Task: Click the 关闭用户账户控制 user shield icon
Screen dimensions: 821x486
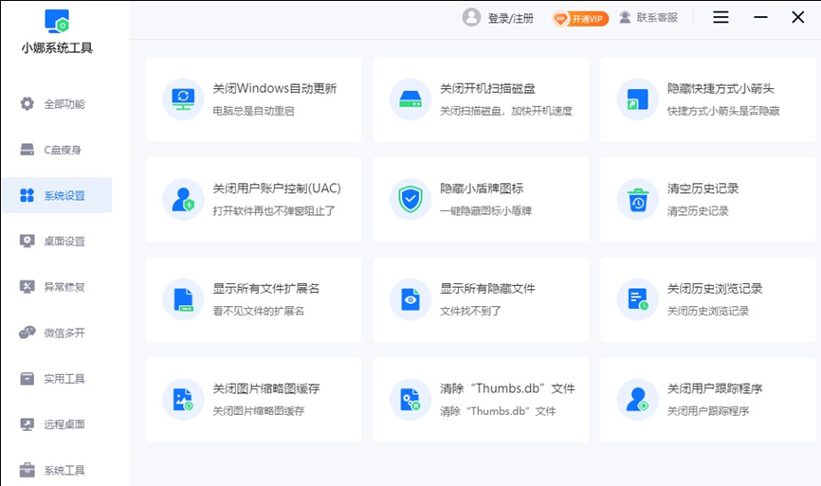Action: click(183, 199)
